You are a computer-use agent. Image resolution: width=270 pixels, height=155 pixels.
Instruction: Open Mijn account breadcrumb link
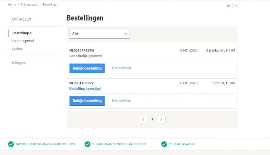coord(29,5)
